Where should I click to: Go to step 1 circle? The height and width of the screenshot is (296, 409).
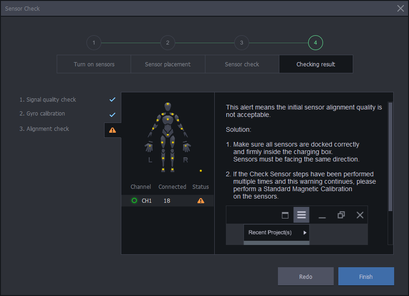94,43
